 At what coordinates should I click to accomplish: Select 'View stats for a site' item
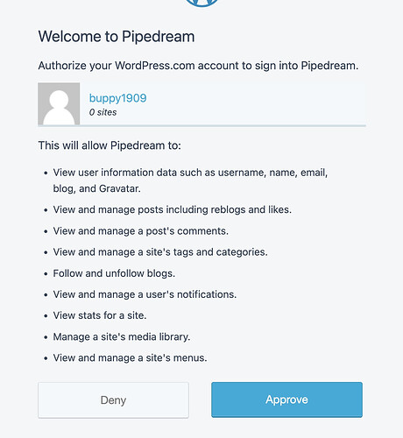[100, 315]
